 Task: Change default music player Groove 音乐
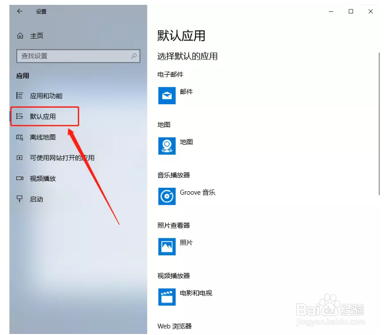pos(197,192)
